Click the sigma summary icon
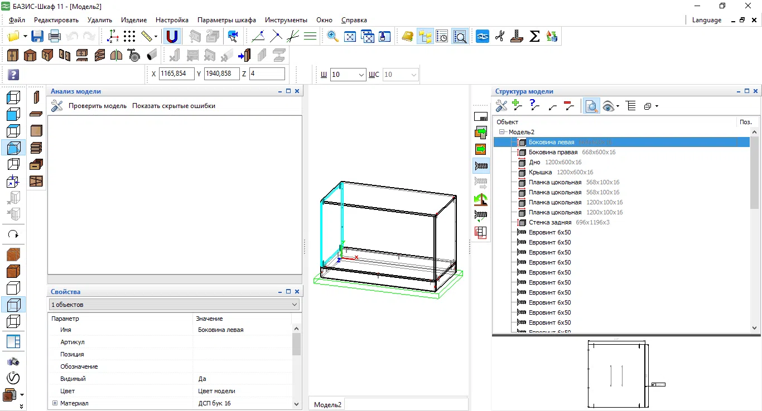 pos(534,37)
